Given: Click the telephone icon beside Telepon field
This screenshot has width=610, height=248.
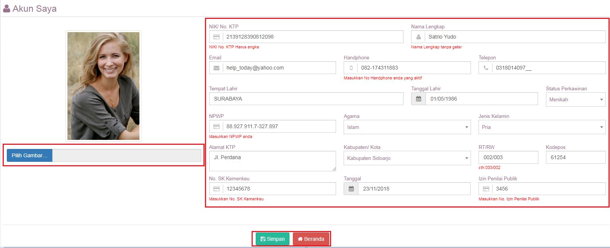Looking at the screenshot, I should point(486,68).
